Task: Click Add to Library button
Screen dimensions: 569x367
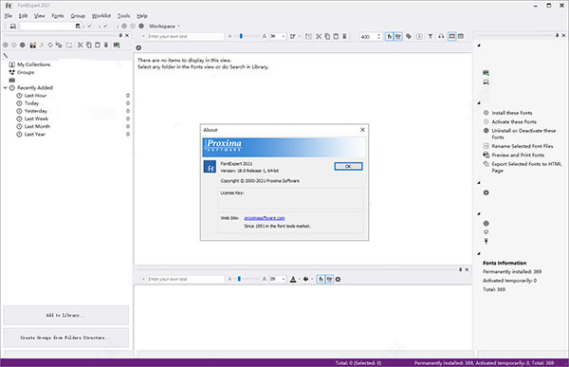Action: click(66, 315)
